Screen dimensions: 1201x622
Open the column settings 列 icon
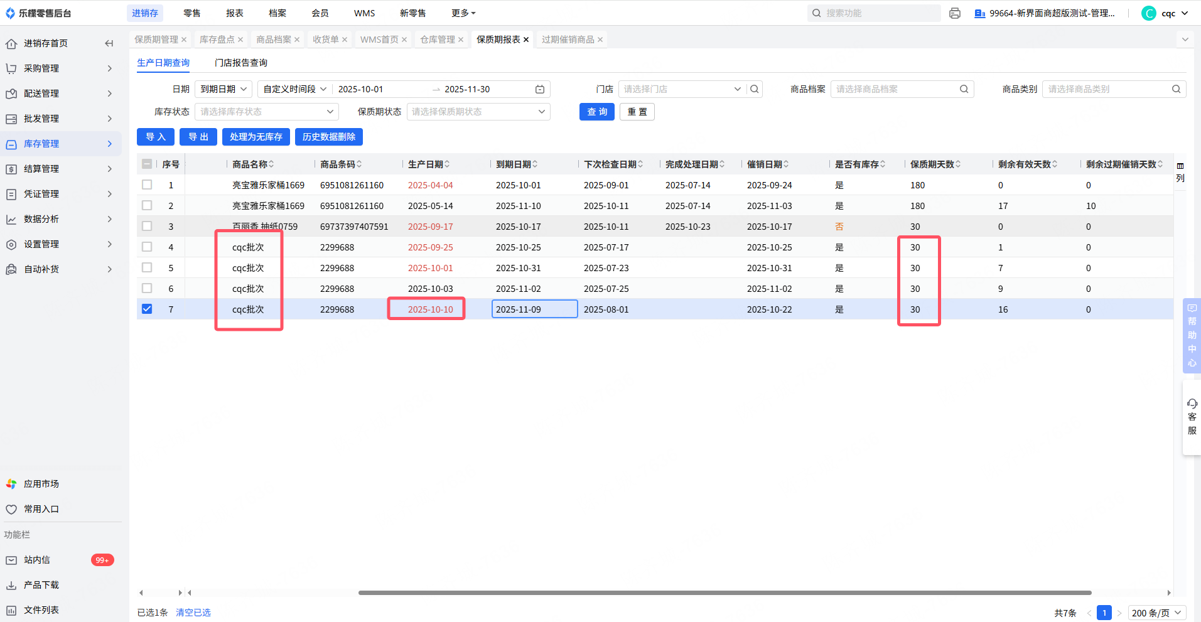click(x=1180, y=171)
